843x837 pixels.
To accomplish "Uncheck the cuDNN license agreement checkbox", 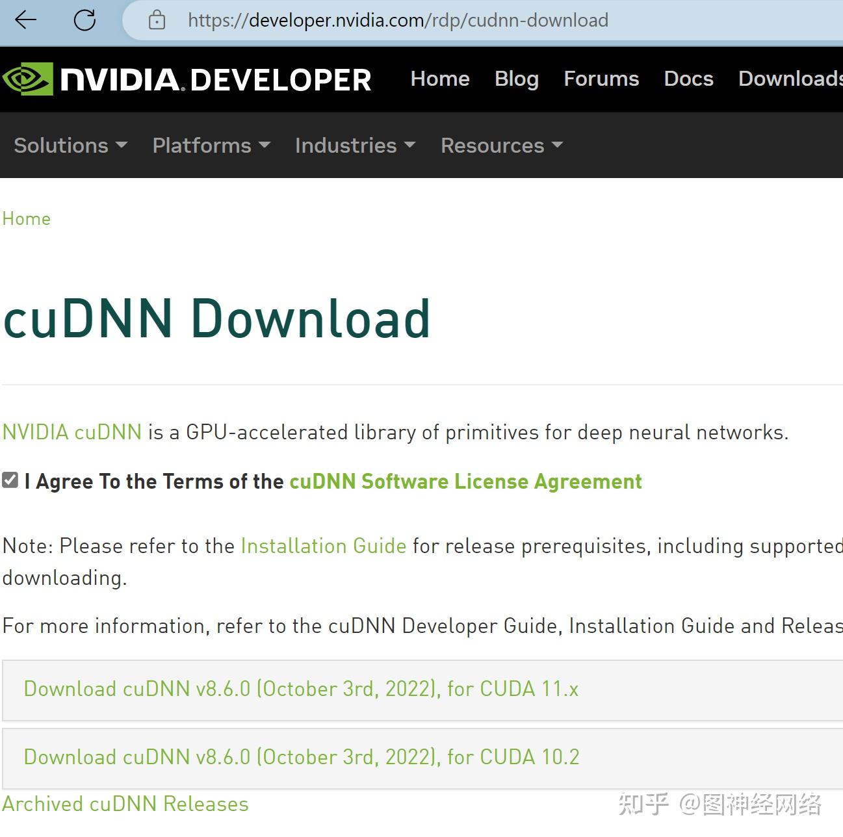I will pos(9,480).
